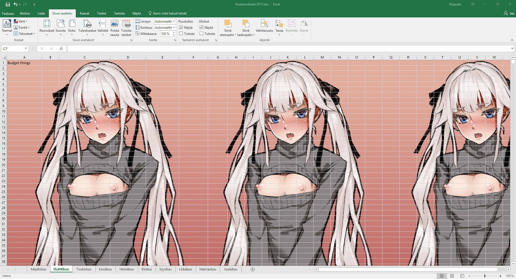This screenshot has height=279, width=516.
Task: Open the Leveys width dropdown
Action: click(174, 21)
